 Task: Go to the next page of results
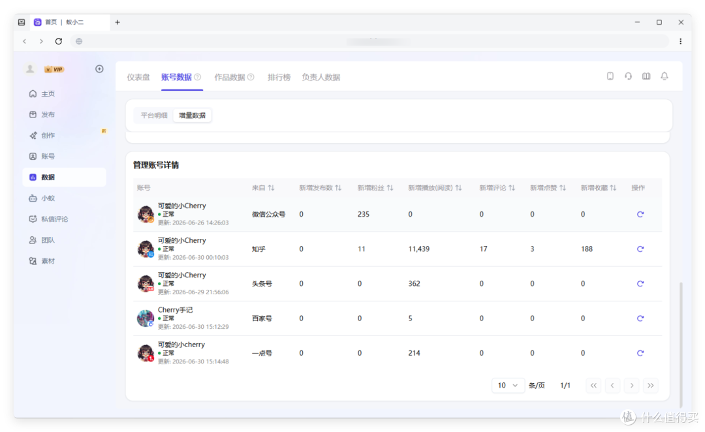(x=632, y=385)
